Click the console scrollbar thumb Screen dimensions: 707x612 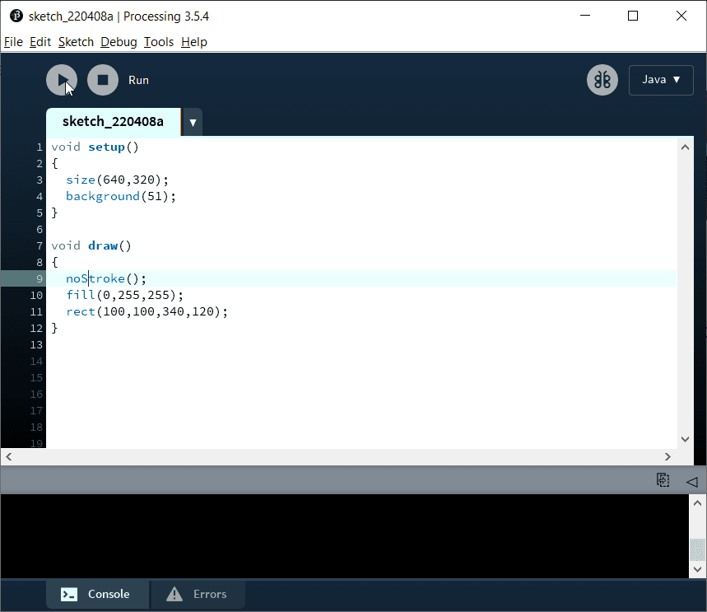pos(697,549)
